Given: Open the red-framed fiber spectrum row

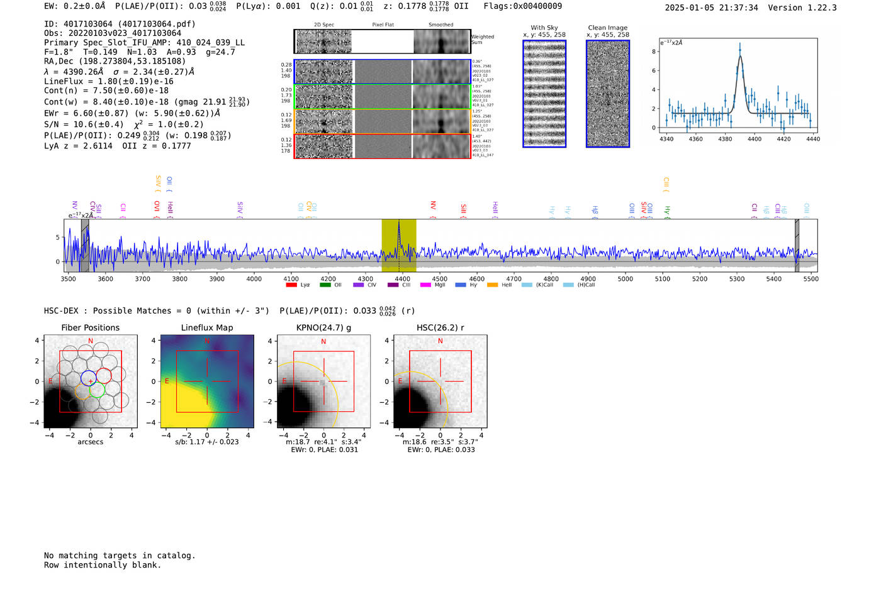Looking at the screenshot, I should point(382,146).
